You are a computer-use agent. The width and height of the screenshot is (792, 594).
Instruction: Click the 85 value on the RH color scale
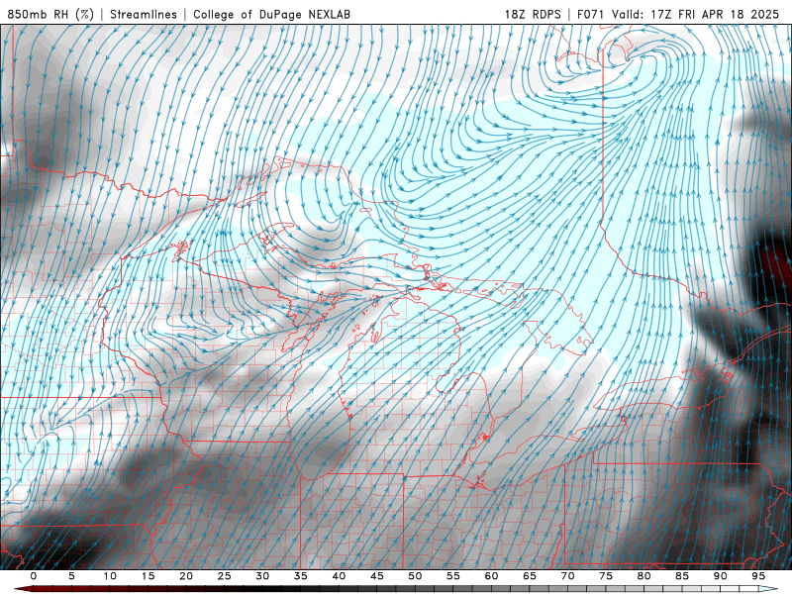click(682, 576)
